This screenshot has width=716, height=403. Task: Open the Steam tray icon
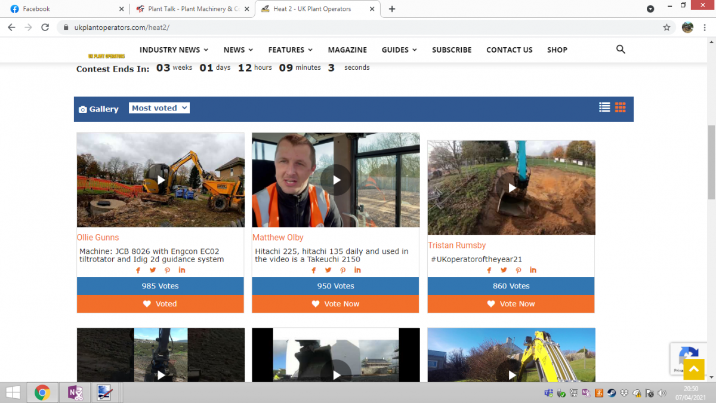(x=612, y=393)
